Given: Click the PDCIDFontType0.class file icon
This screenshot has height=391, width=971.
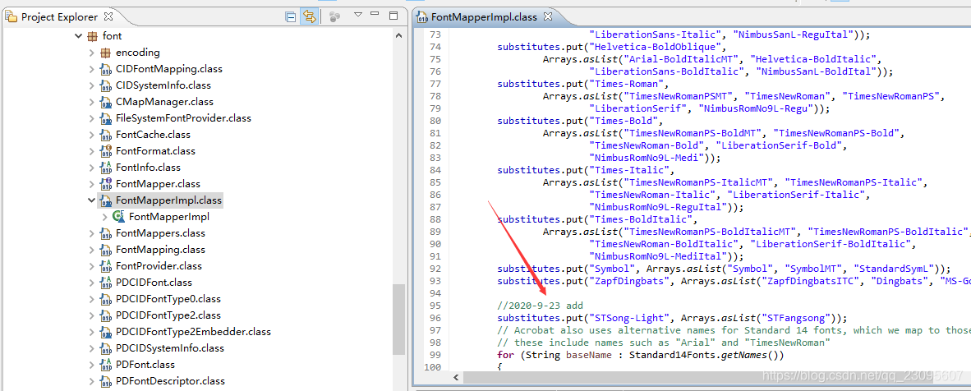Looking at the screenshot, I should click(106, 299).
